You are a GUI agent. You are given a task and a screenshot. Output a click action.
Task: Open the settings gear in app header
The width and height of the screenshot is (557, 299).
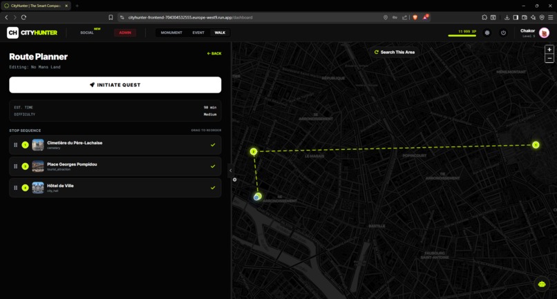point(487,32)
